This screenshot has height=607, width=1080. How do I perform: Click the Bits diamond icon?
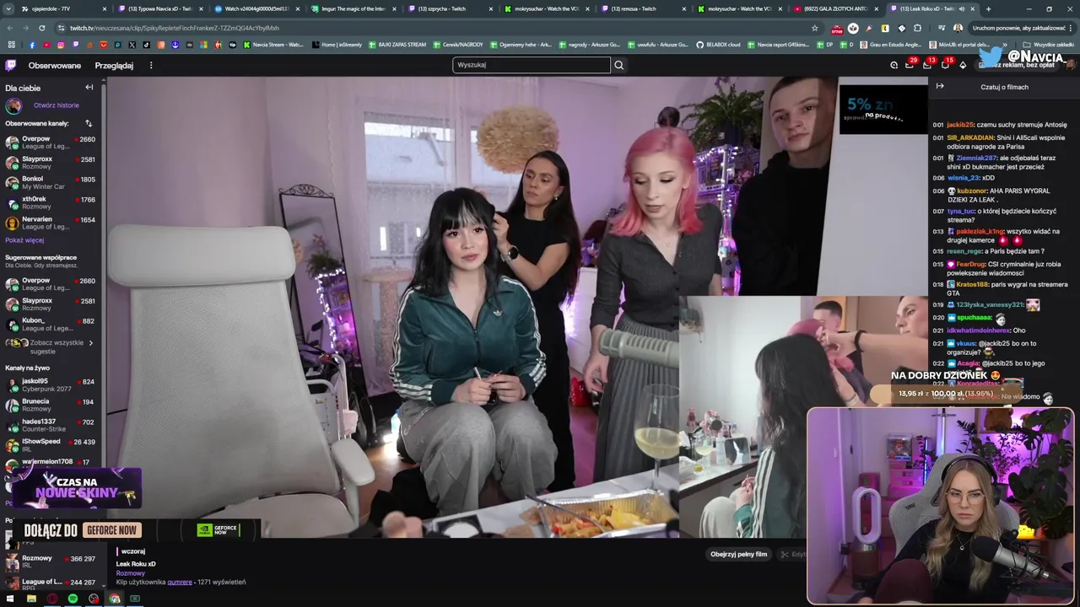pyautogui.click(x=963, y=65)
